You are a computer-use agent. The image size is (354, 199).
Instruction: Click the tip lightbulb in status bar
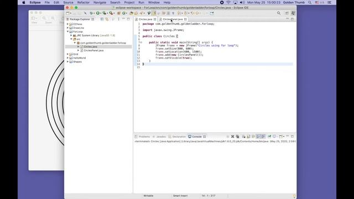294,196
